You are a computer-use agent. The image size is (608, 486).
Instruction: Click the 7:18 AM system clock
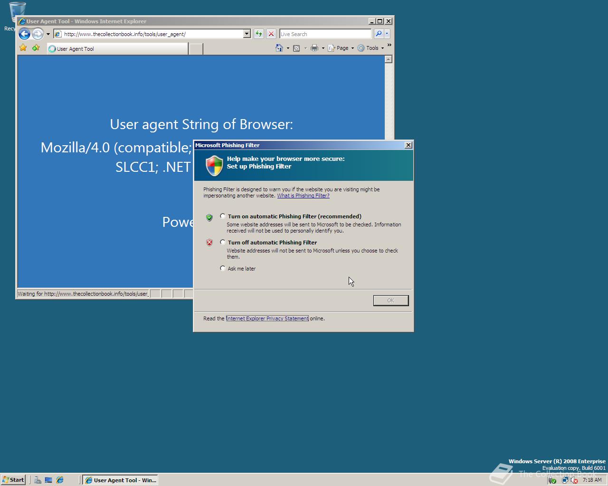tap(592, 480)
